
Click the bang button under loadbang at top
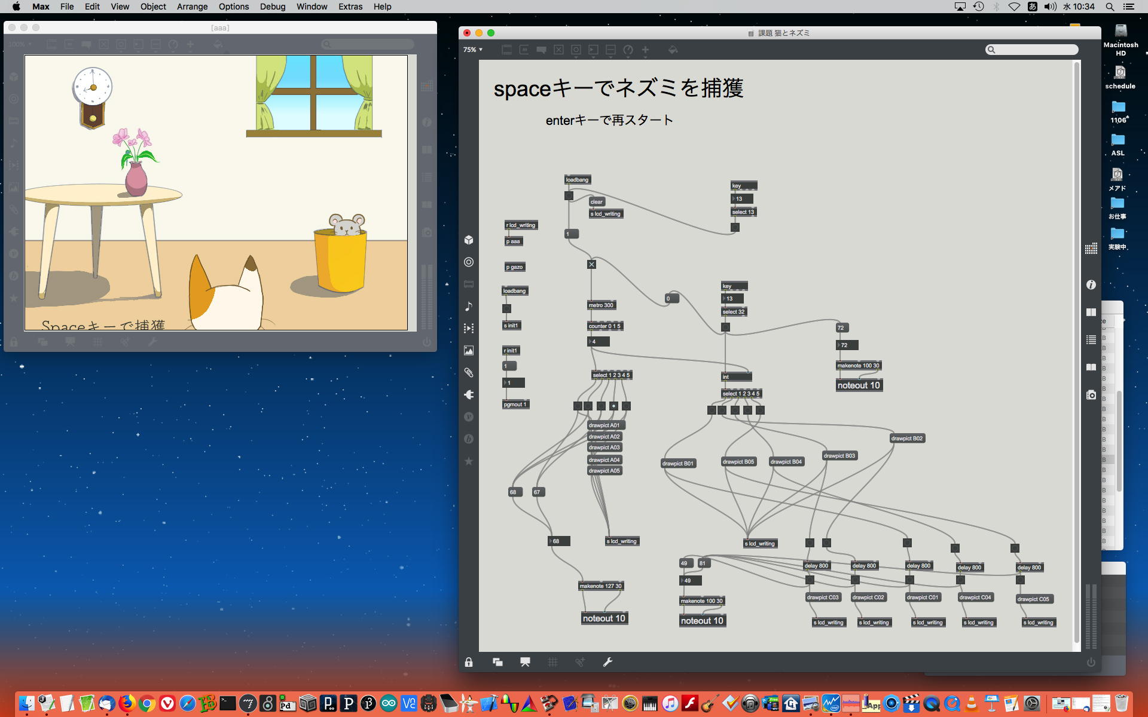569,195
